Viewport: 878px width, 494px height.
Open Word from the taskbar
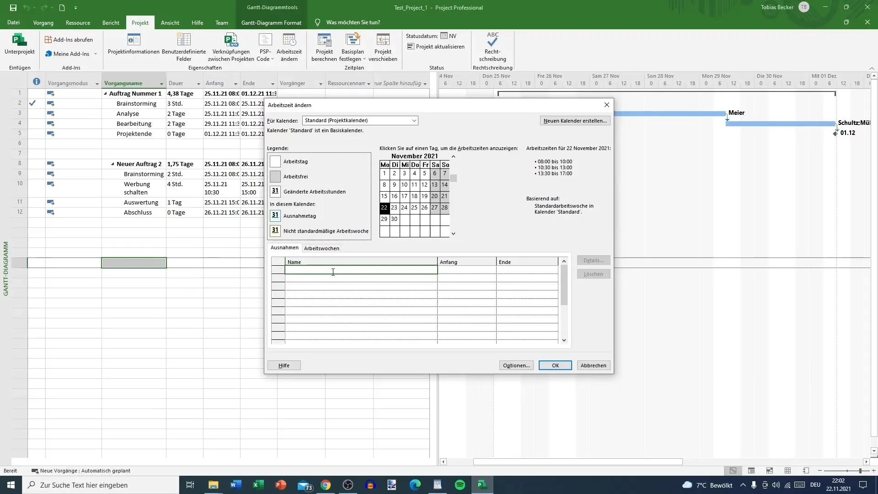point(236,485)
